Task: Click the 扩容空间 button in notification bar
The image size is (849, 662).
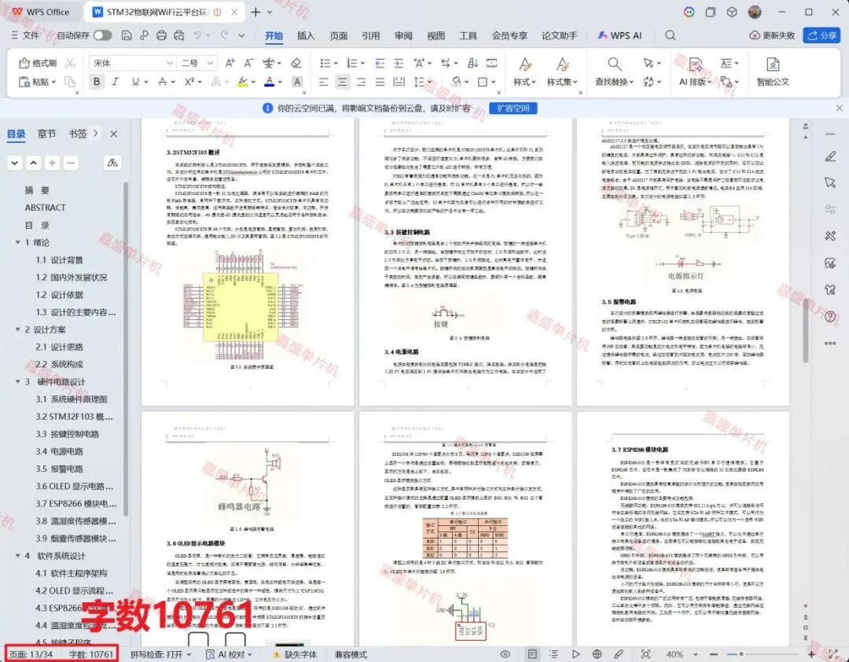Action: coord(513,108)
